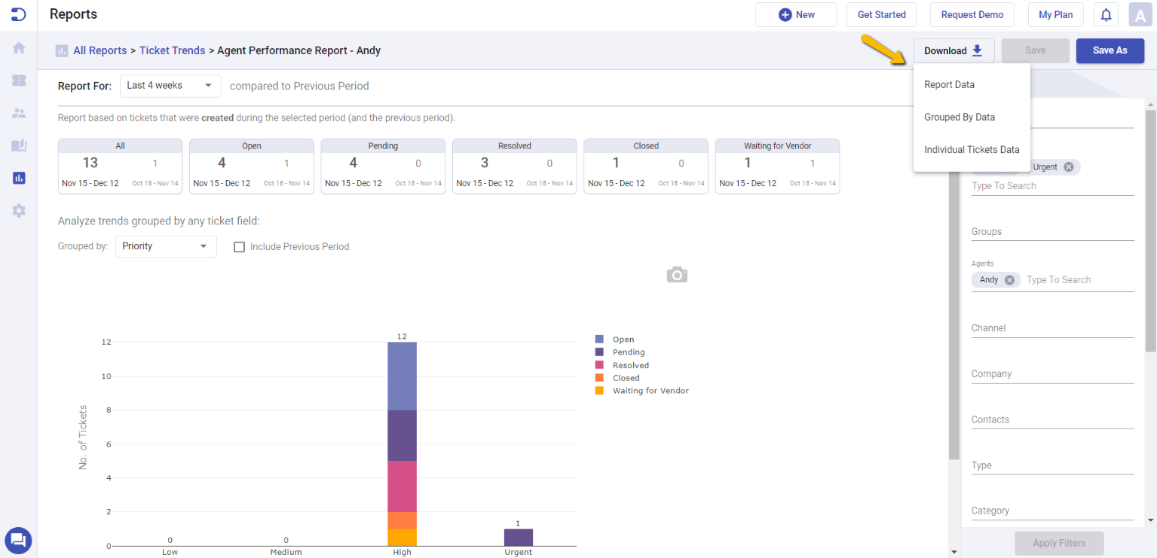
Task: Enable the Include Previous Period checkbox
Action: pos(239,246)
